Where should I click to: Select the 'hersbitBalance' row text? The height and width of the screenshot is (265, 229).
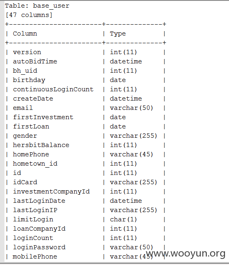tap(41, 145)
